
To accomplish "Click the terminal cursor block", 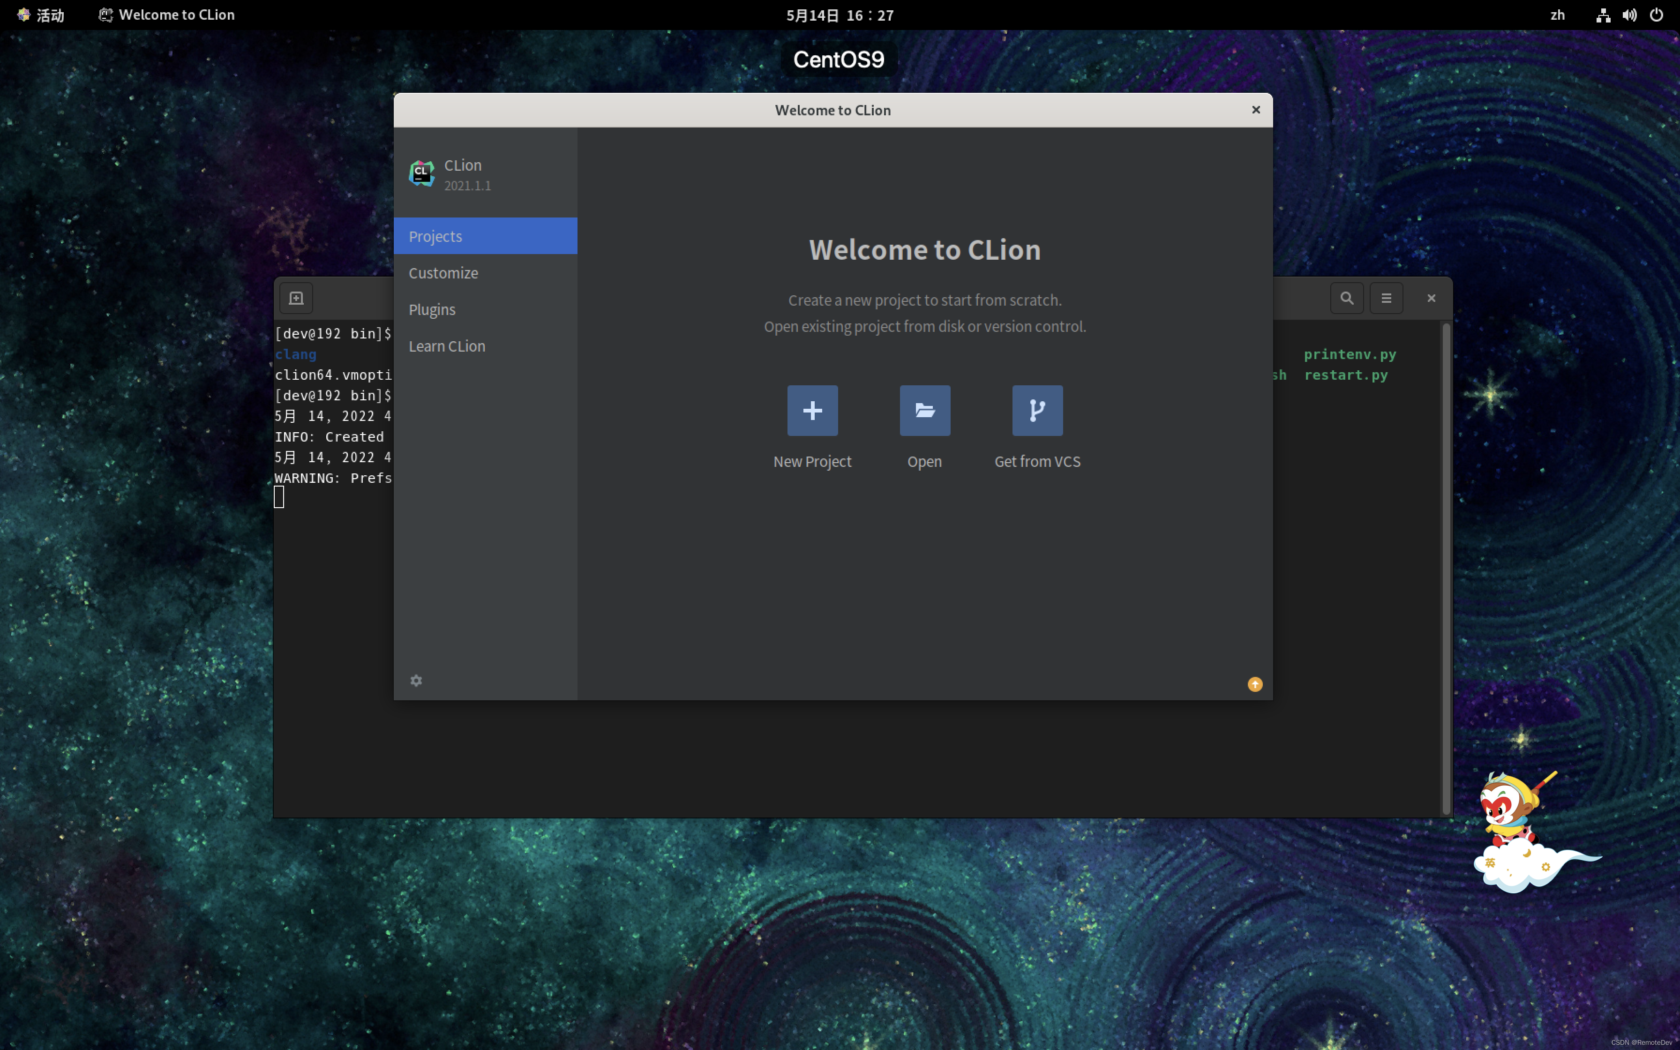I will pyautogui.click(x=279, y=497).
